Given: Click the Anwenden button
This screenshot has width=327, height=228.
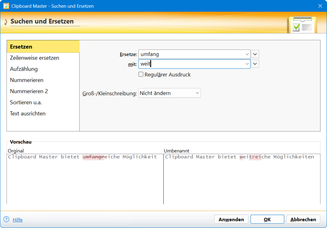Looking at the screenshot, I should [x=231, y=219].
